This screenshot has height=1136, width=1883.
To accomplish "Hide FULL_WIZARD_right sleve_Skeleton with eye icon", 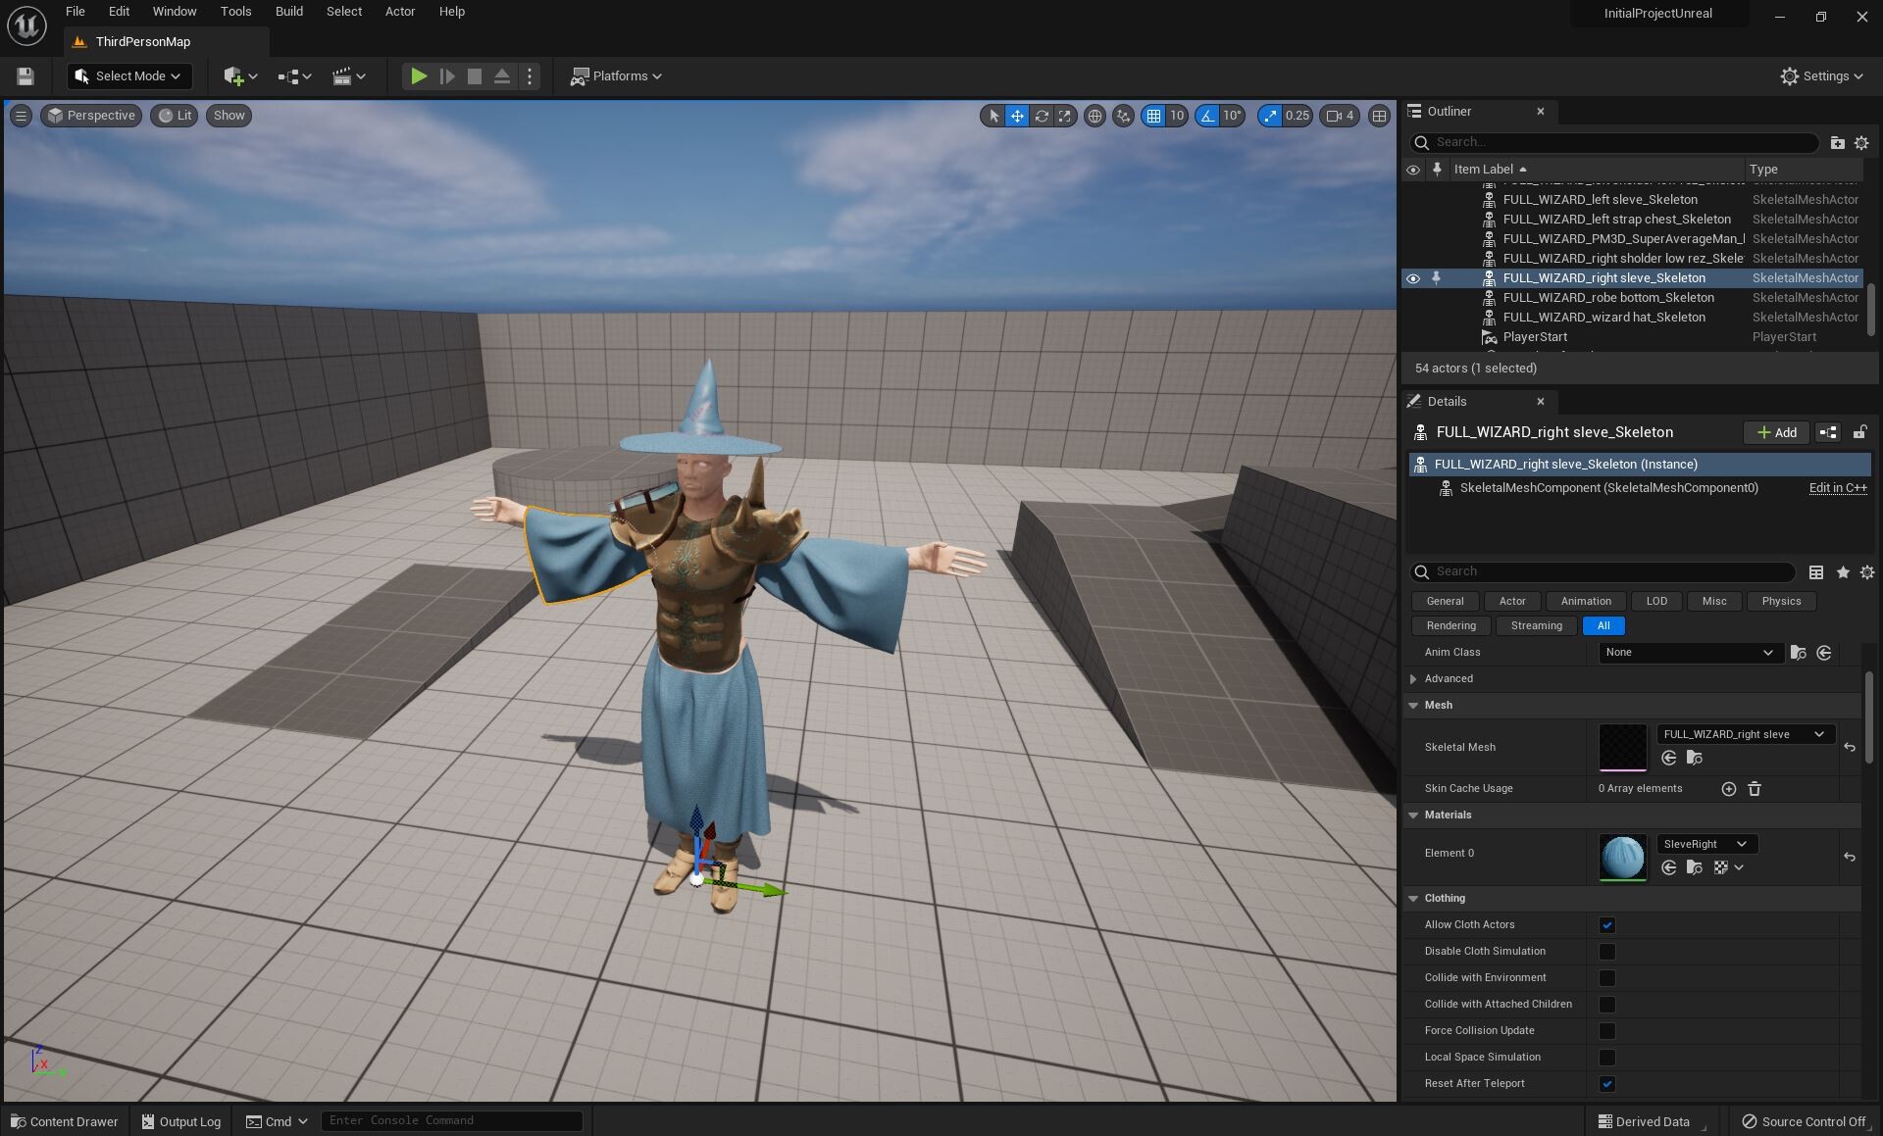I will pos(1413,278).
